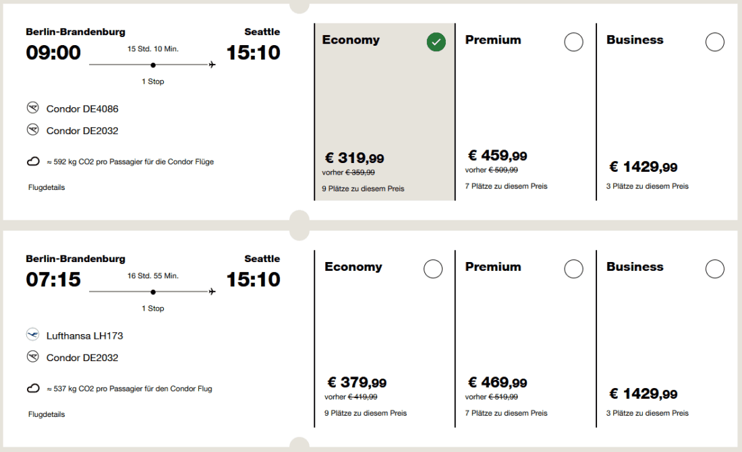Click the 1 Stop marker on second flight
The height and width of the screenshot is (452, 742).
(x=153, y=292)
